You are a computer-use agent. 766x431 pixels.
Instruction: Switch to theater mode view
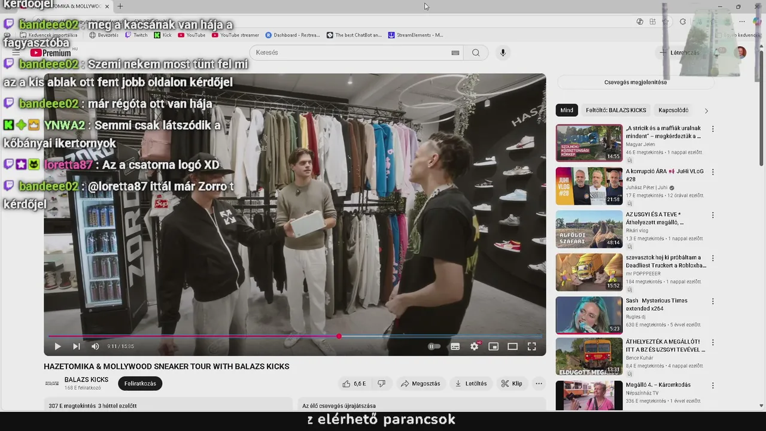click(x=513, y=346)
